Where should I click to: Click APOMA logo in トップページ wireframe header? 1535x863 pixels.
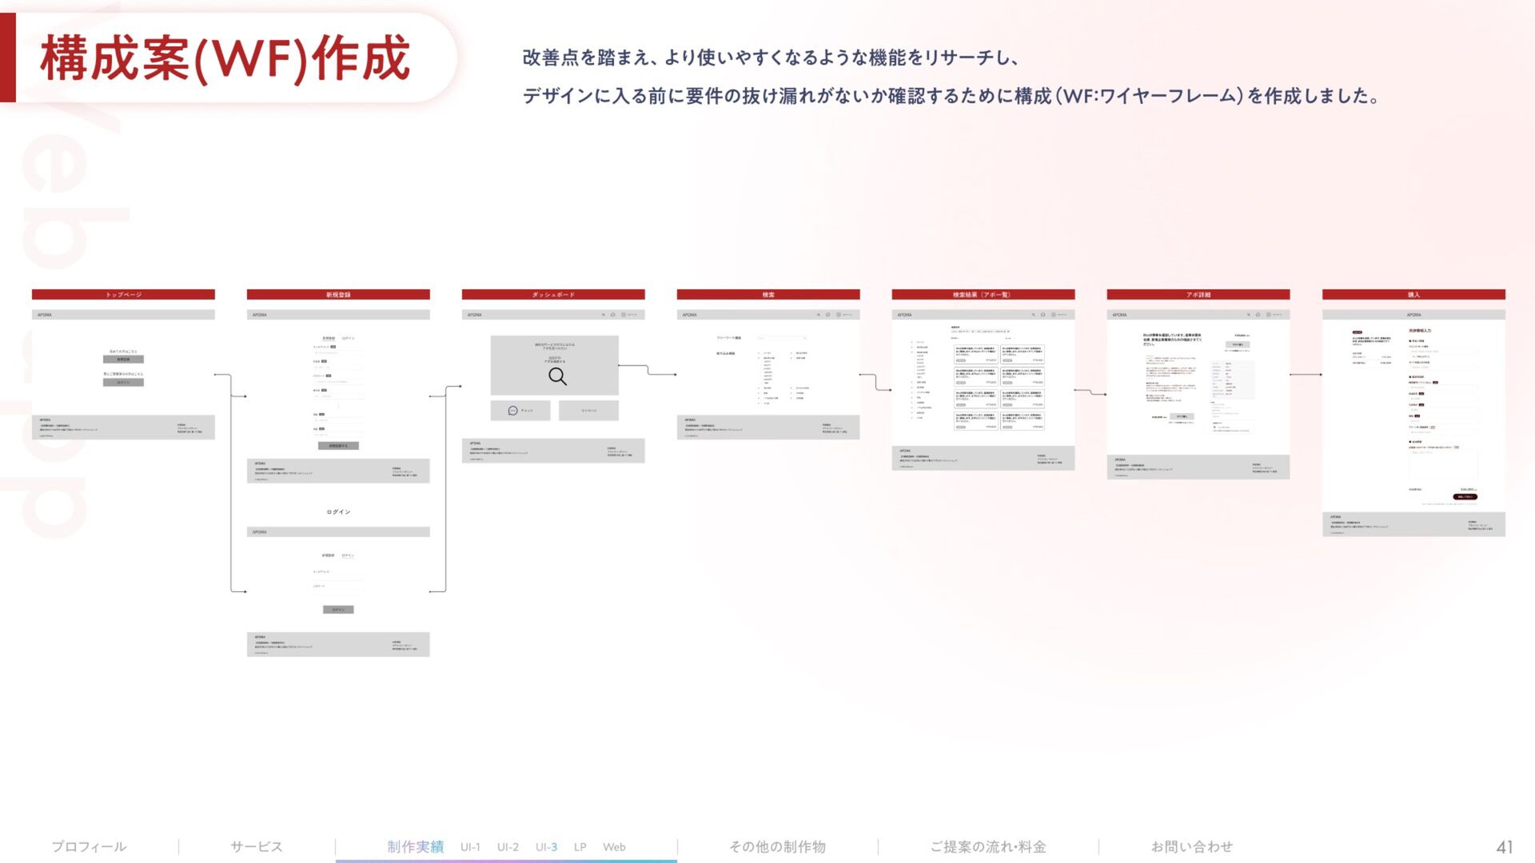[45, 315]
